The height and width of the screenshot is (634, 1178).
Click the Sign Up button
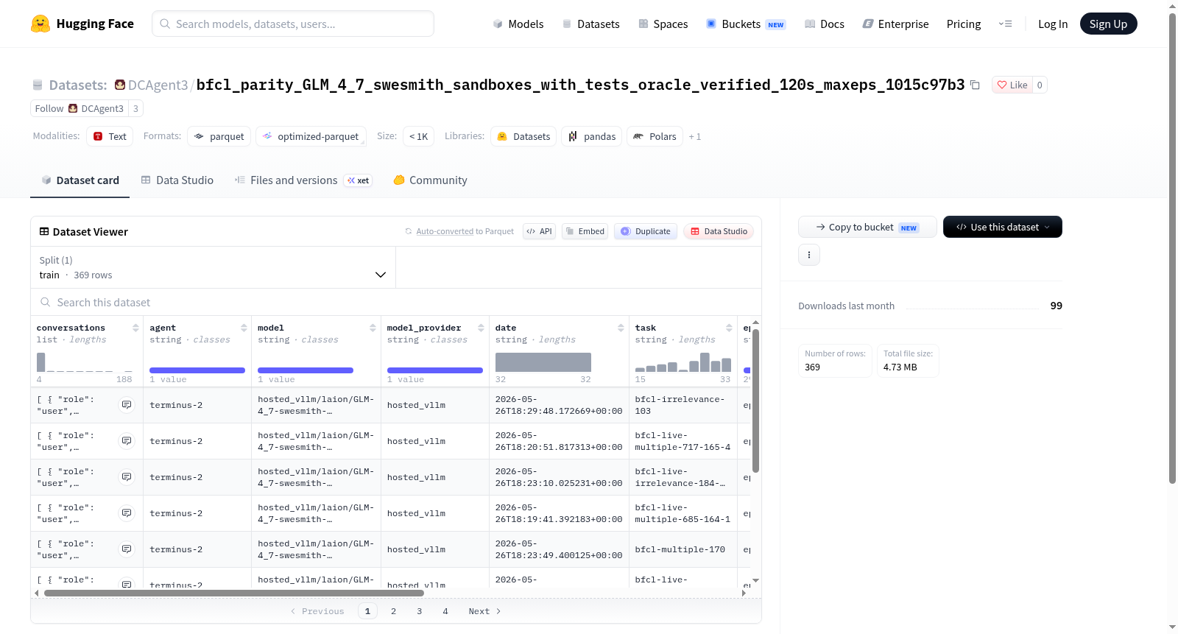point(1109,24)
